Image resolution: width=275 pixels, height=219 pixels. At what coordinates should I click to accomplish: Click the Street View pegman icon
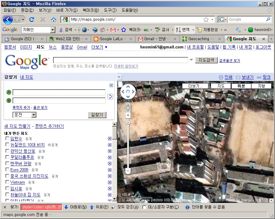click(128, 107)
